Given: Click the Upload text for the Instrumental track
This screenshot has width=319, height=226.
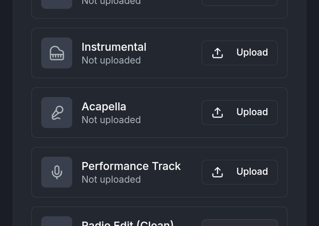Looking at the screenshot, I should point(252,53).
